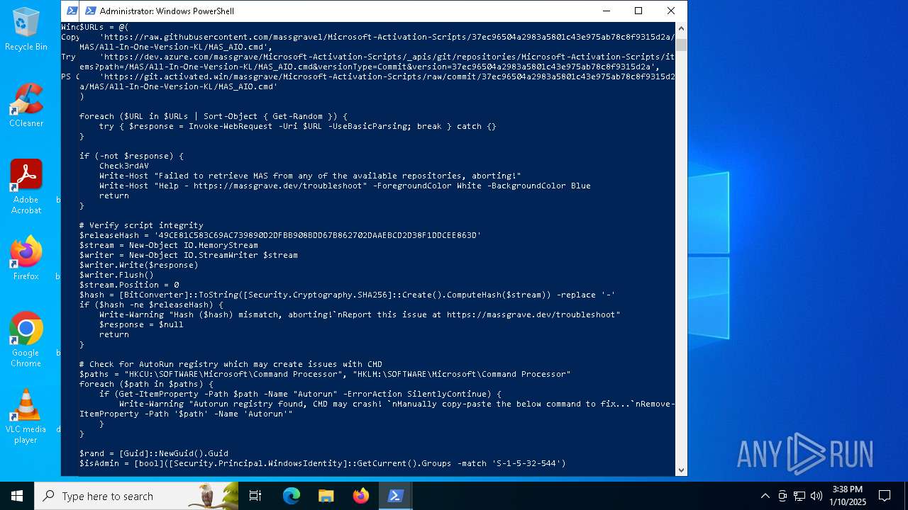Open Adobe Acrobat desktop shortcut

(26, 187)
